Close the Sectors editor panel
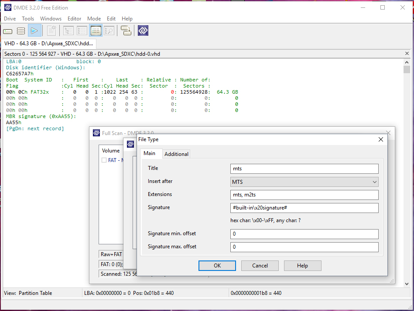 click(407, 54)
